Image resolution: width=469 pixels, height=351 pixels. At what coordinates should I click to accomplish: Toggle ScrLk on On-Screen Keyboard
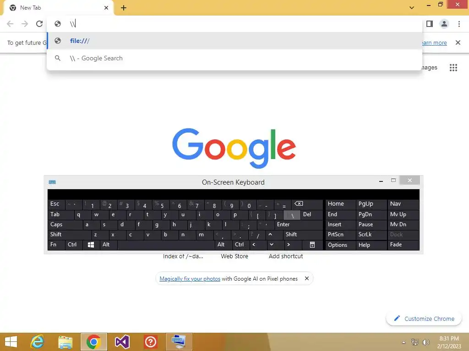pos(371,234)
